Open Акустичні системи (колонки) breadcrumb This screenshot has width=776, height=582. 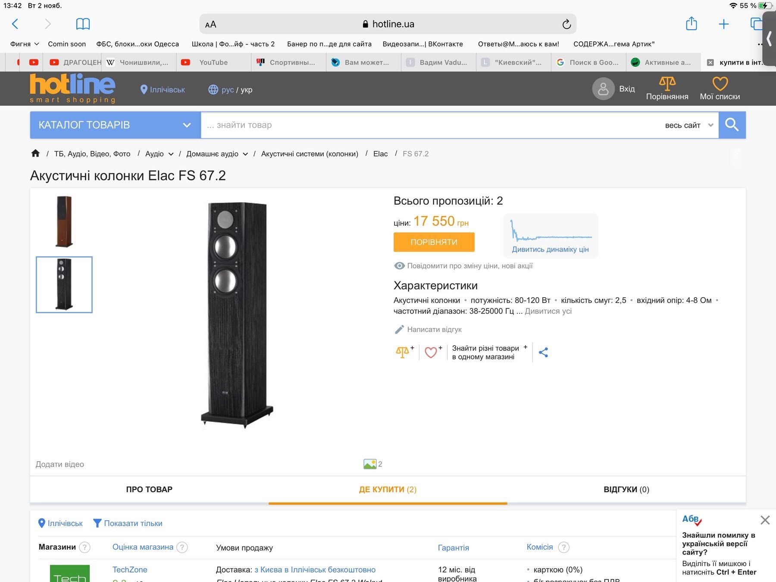310,154
